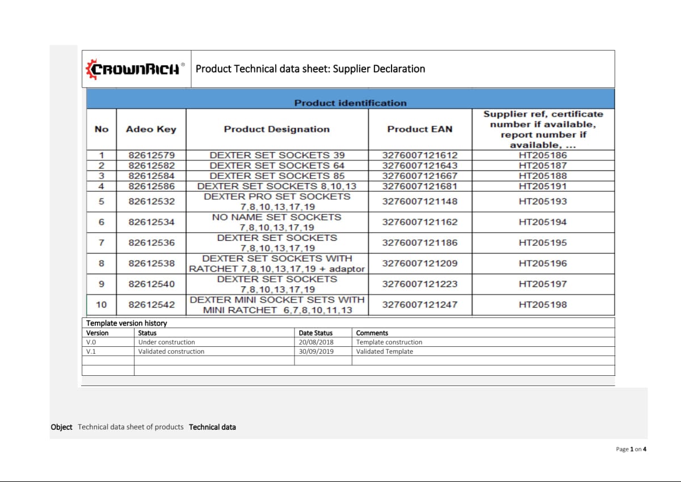Click the Template version history heading

(x=127, y=323)
